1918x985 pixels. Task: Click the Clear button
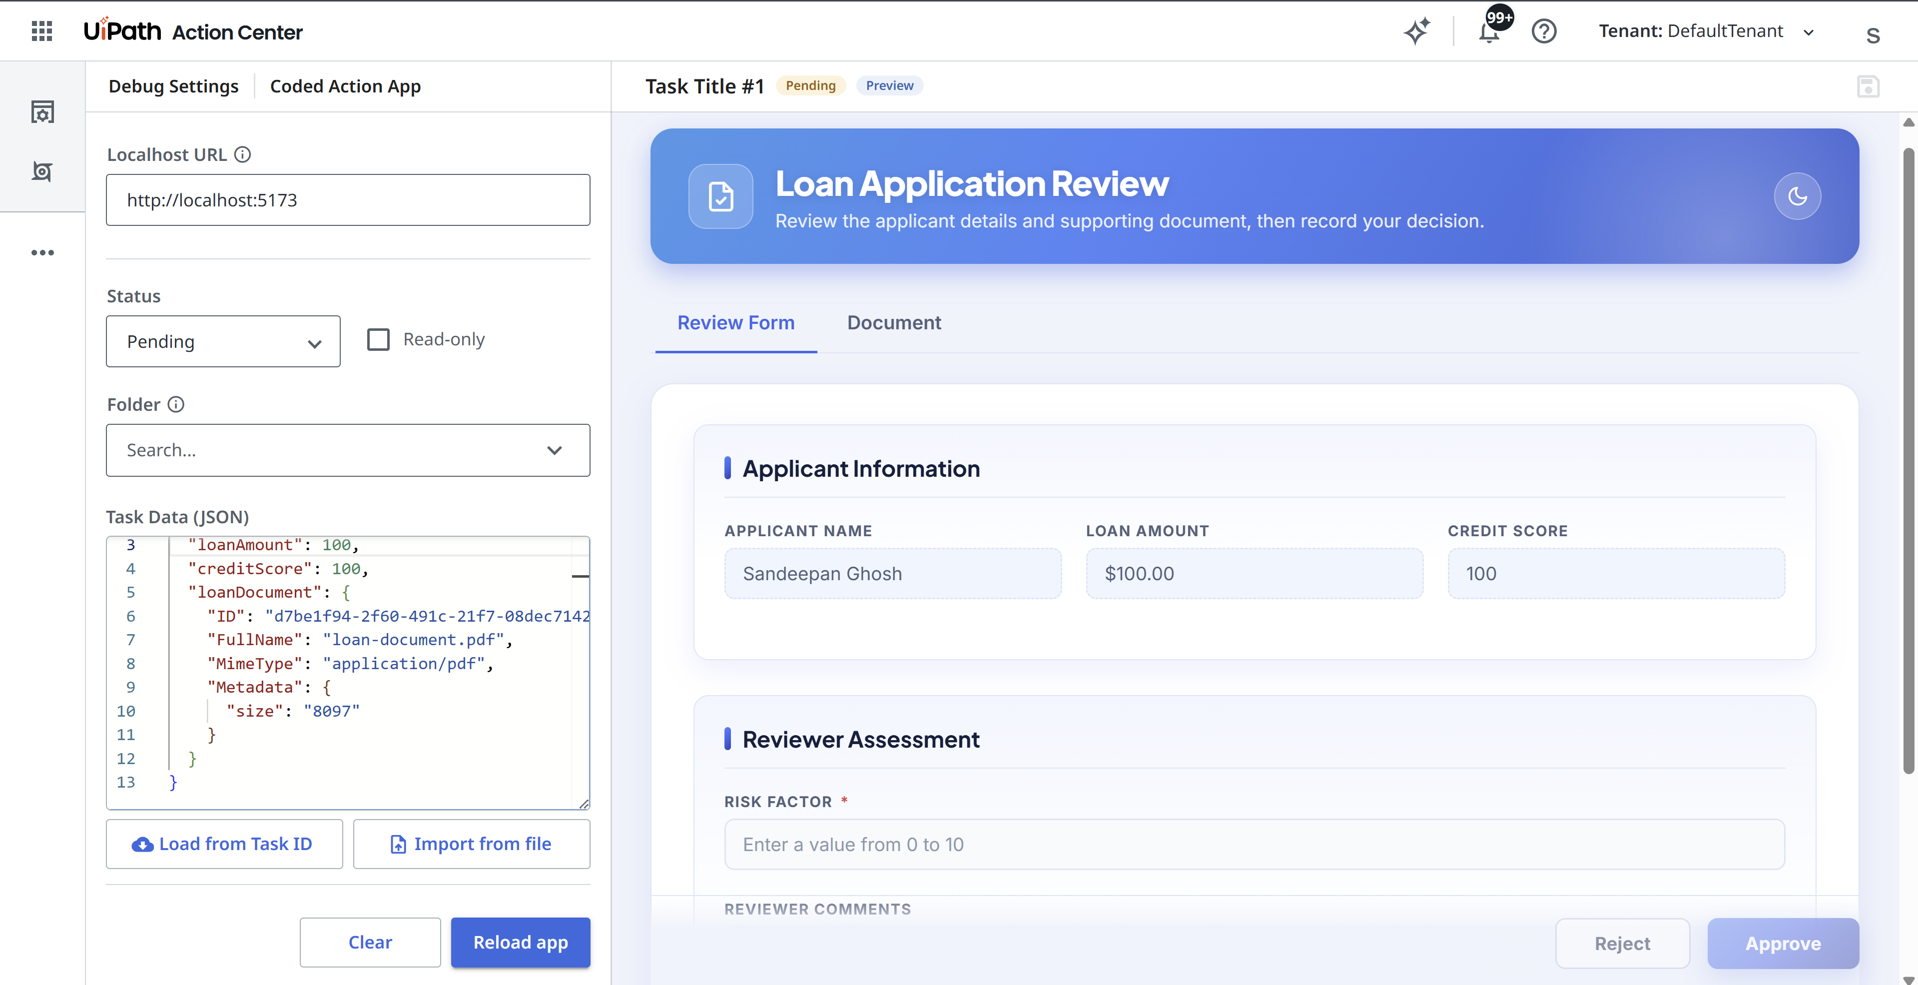(x=370, y=942)
